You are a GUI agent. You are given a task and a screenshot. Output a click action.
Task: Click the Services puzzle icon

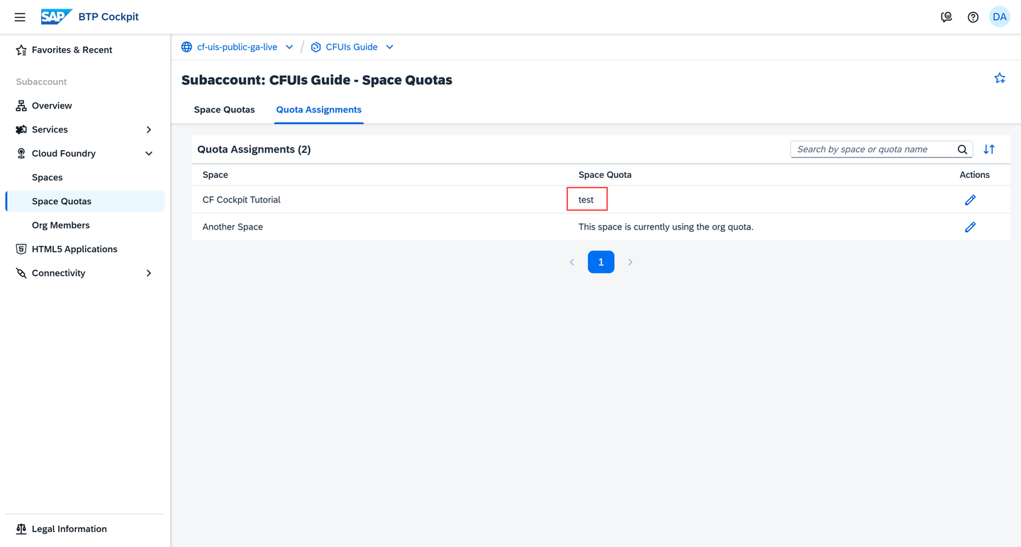click(21, 130)
